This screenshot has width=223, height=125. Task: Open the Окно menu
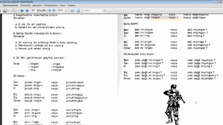(62, 5)
